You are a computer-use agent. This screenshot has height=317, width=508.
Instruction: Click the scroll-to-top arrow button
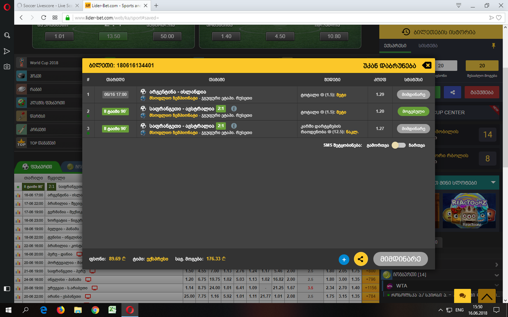(487, 295)
